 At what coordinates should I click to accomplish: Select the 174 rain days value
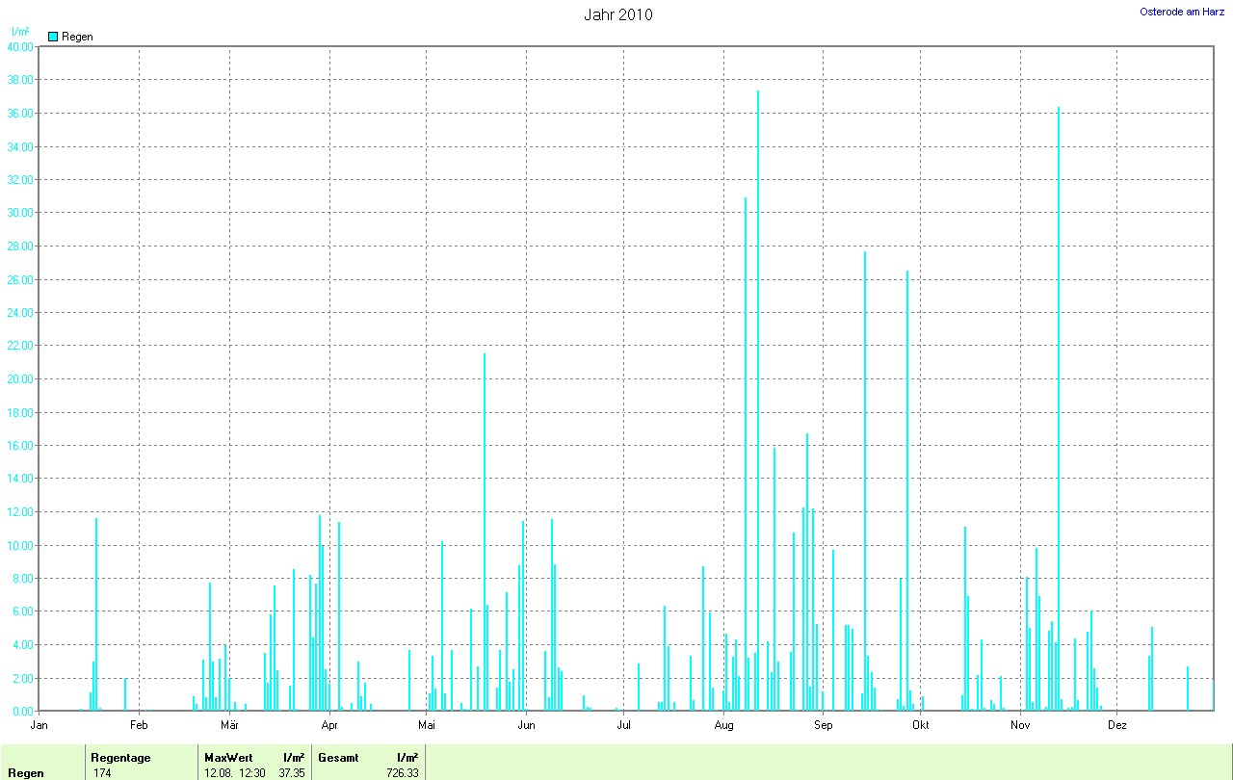[102, 773]
